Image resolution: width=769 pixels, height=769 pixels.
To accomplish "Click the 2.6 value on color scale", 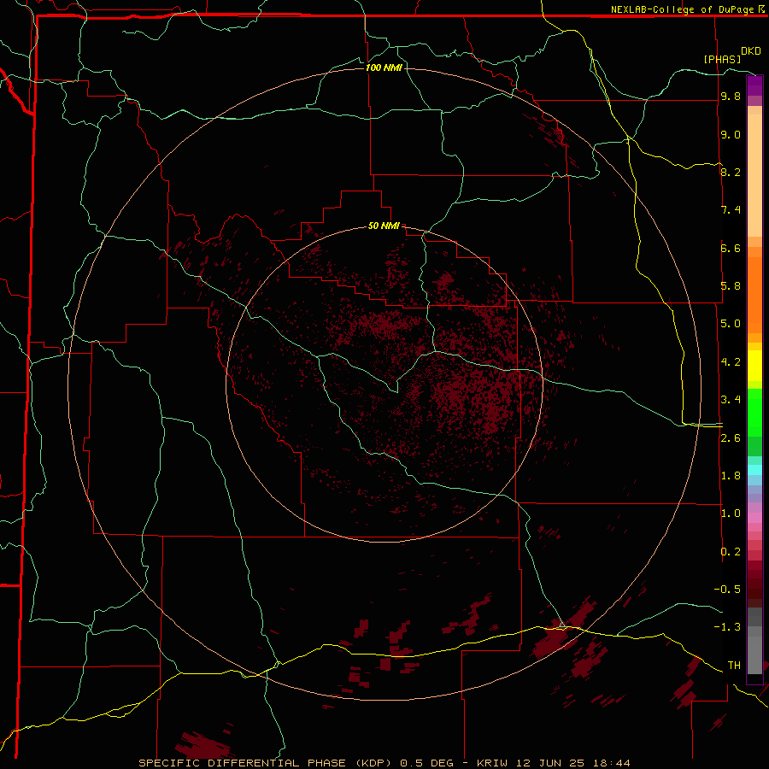I will coord(731,438).
